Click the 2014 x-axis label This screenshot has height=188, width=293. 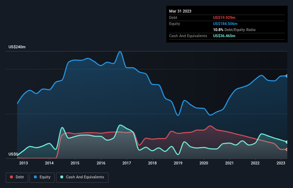pos(49,163)
